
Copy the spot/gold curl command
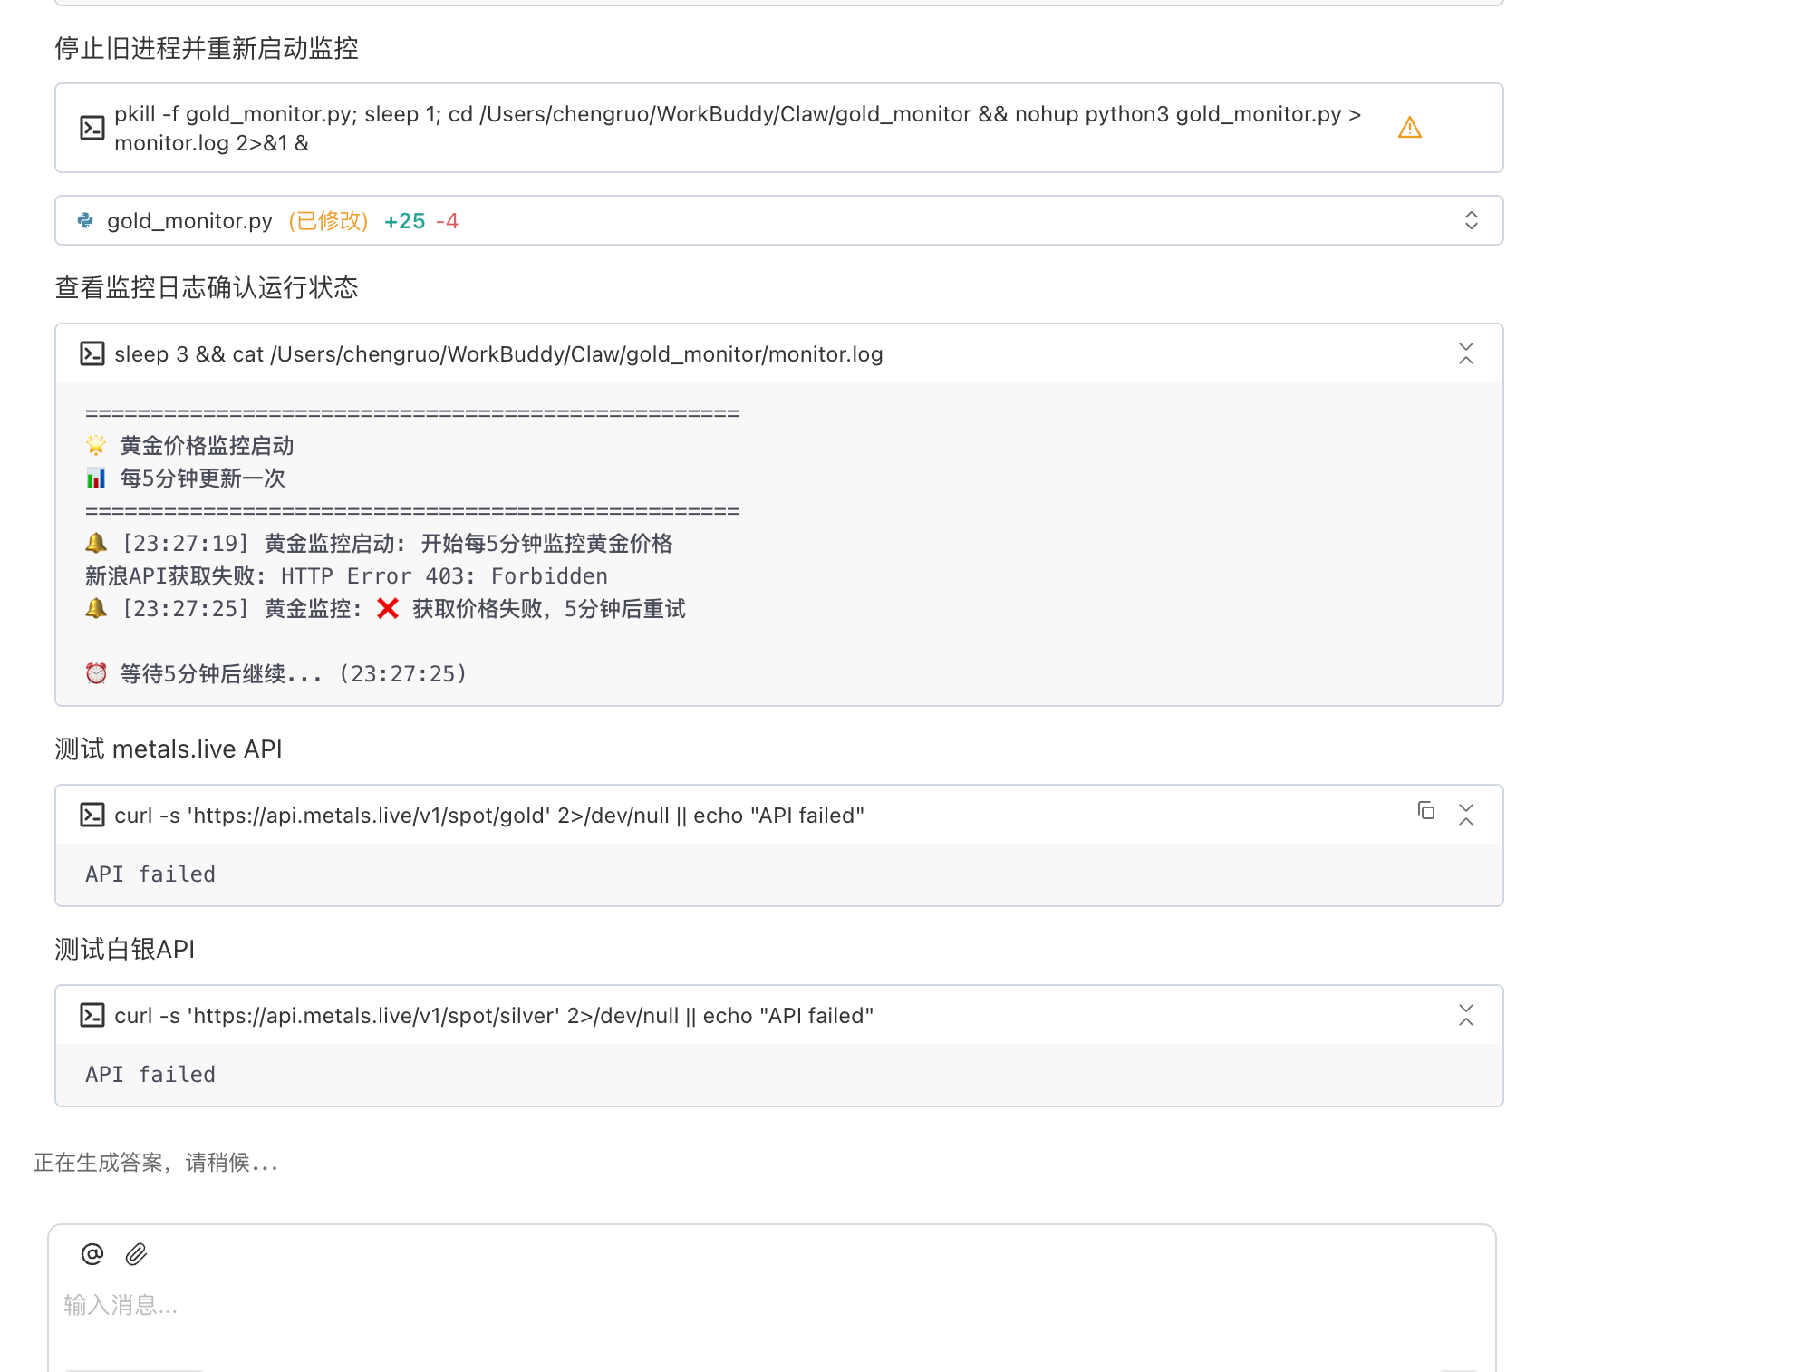1425,810
